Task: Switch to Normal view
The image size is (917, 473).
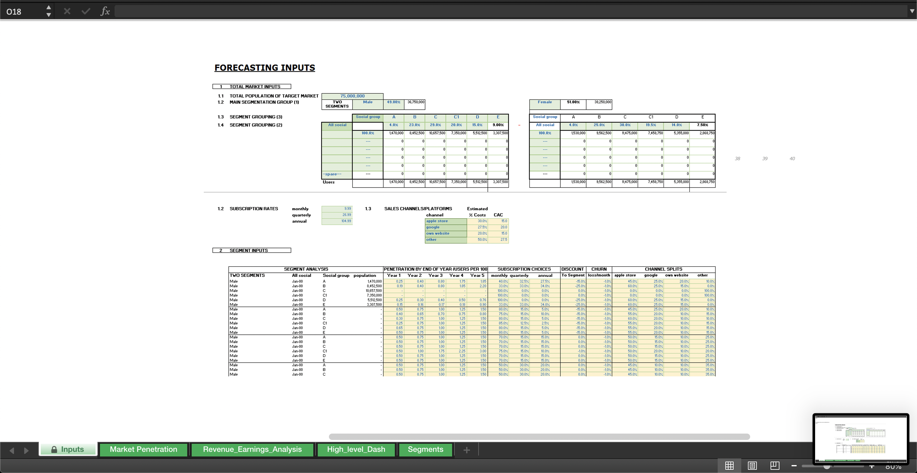Action: click(729, 466)
